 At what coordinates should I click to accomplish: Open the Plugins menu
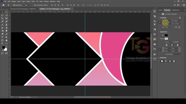coord(46,1)
